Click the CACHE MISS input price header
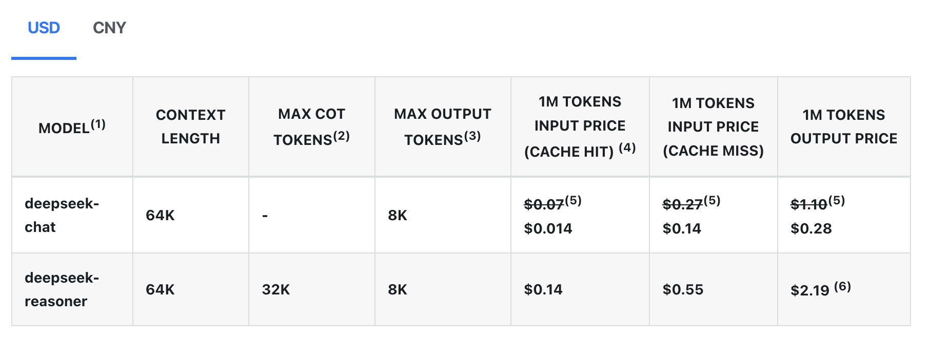949x340 pixels. [x=713, y=126]
